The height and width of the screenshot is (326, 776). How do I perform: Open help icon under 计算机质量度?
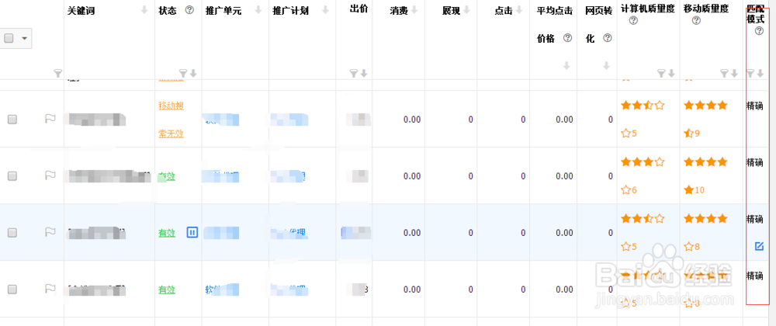[633, 21]
